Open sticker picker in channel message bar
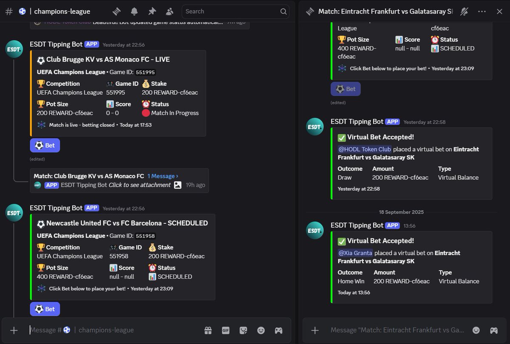Screen dimensions: 510x344 point(244,330)
